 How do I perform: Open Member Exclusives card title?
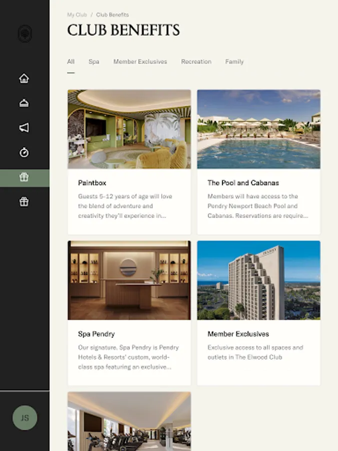point(238,334)
